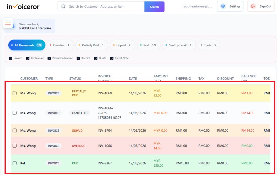Screen dimensions: 277x175
Task: Click the Sign Out button
Action: (260, 6)
